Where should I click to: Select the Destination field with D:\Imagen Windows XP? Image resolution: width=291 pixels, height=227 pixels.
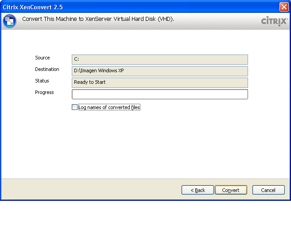159,71
